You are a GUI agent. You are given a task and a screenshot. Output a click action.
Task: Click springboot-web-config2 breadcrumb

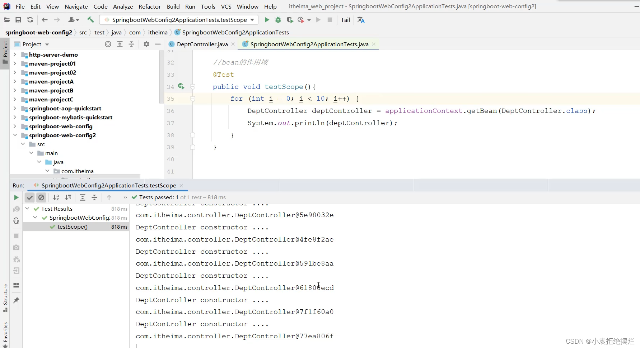click(x=39, y=32)
